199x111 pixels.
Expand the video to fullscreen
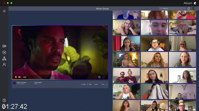point(104,77)
